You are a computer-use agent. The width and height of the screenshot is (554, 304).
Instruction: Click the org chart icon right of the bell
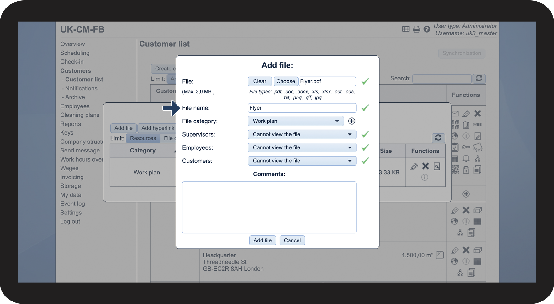click(x=477, y=158)
